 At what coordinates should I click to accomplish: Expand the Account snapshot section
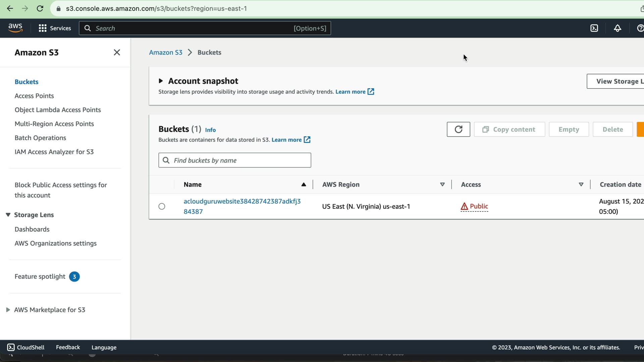(x=161, y=81)
